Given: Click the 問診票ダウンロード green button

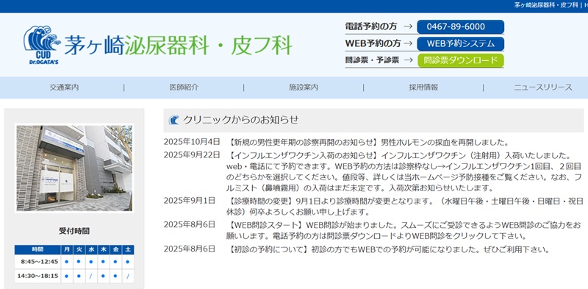Looking at the screenshot, I should 461,60.
